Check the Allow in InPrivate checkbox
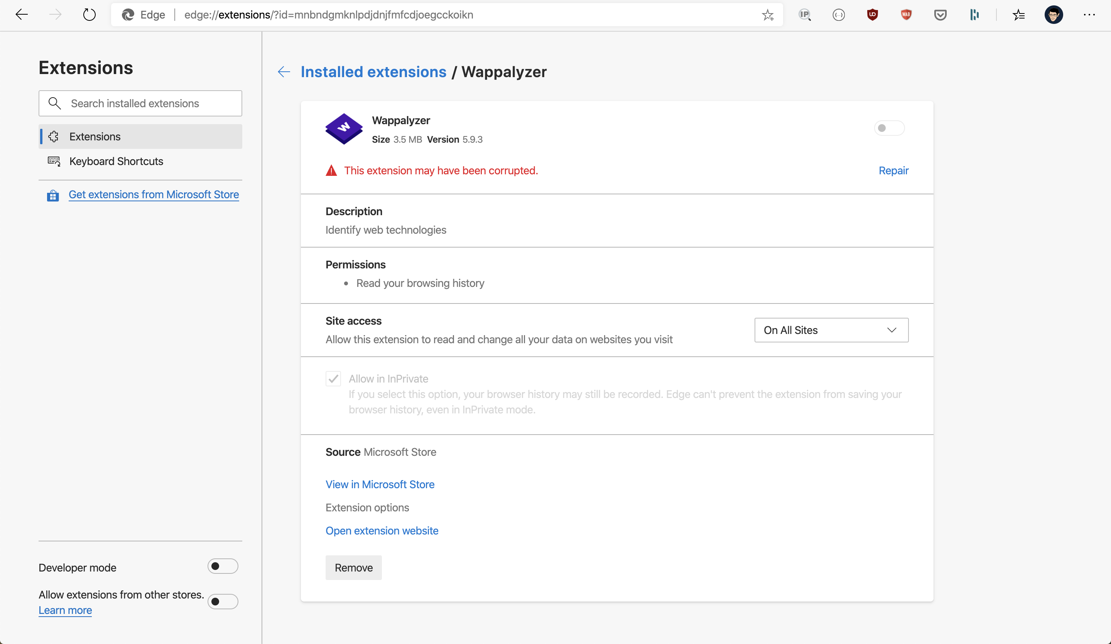This screenshot has width=1111, height=644. click(333, 379)
